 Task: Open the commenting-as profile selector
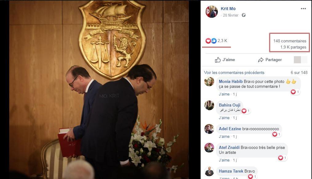(300, 60)
